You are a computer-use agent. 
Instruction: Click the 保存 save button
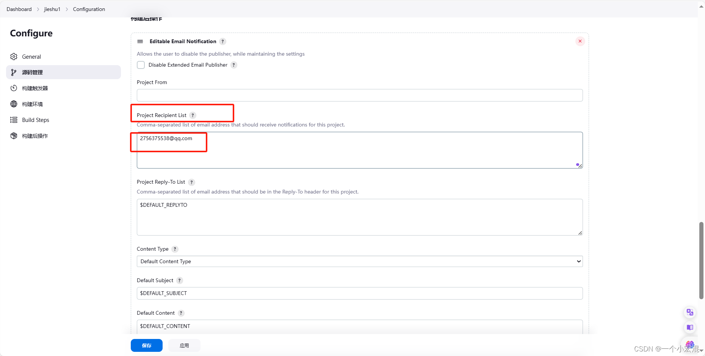coord(146,345)
